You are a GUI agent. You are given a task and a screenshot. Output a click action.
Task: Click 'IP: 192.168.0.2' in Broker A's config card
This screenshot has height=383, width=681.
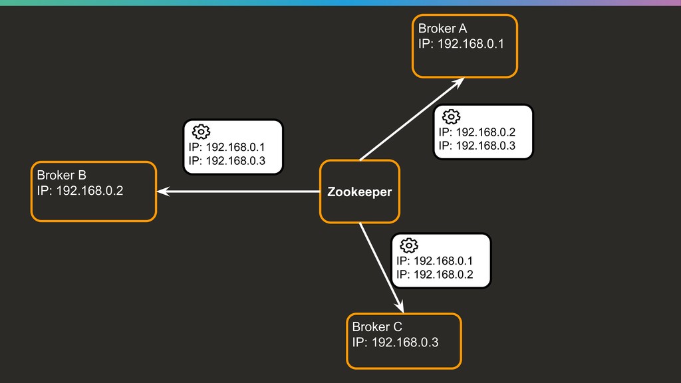pyautogui.click(x=477, y=132)
